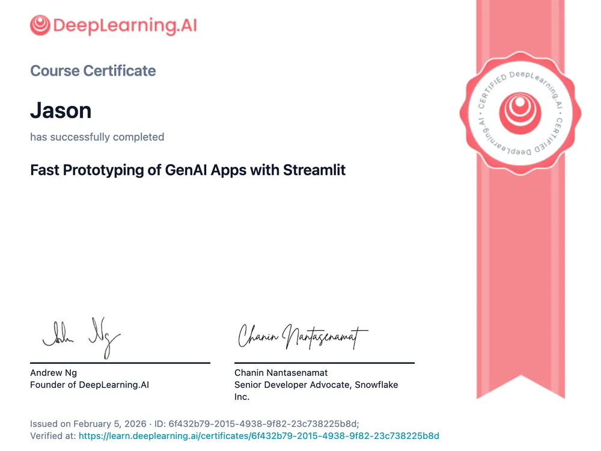Open the certificate verification URL link
The width and height of the screenshot is (601, 451).
click(258, 436)
